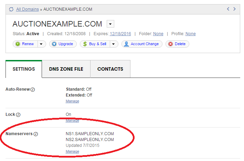
Task: Expand the Buy & Sell dropdown arrow
Action: [114, 44]
